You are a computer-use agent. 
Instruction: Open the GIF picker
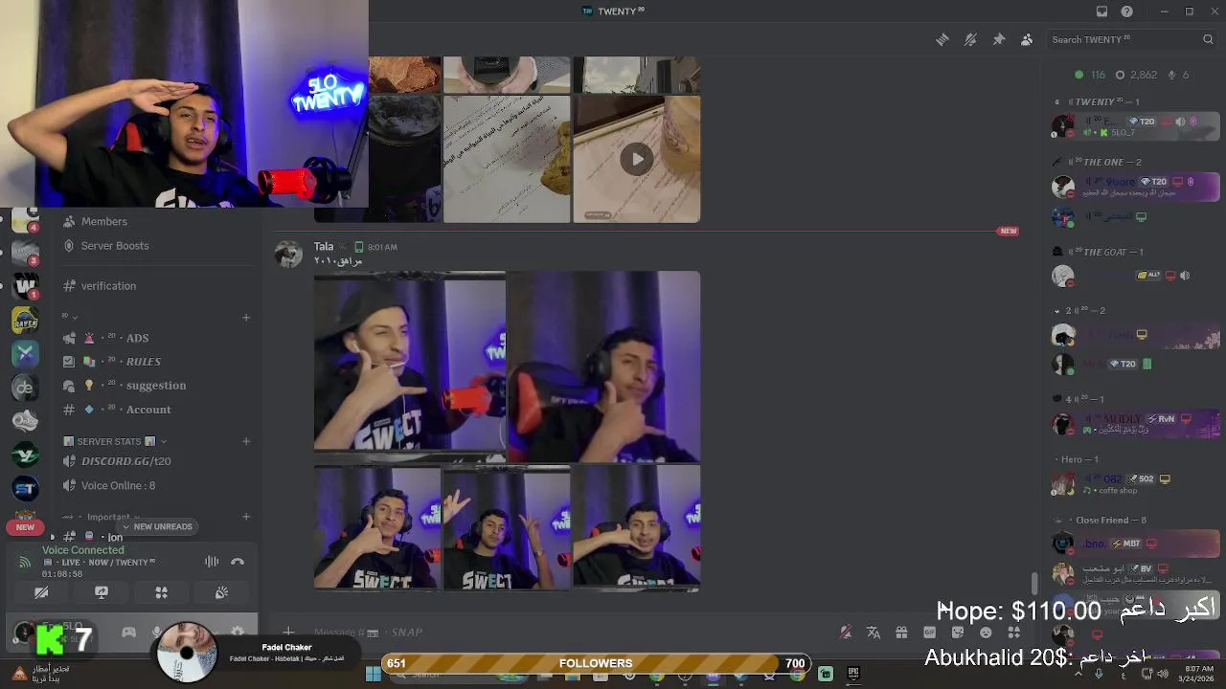[929, 633]
